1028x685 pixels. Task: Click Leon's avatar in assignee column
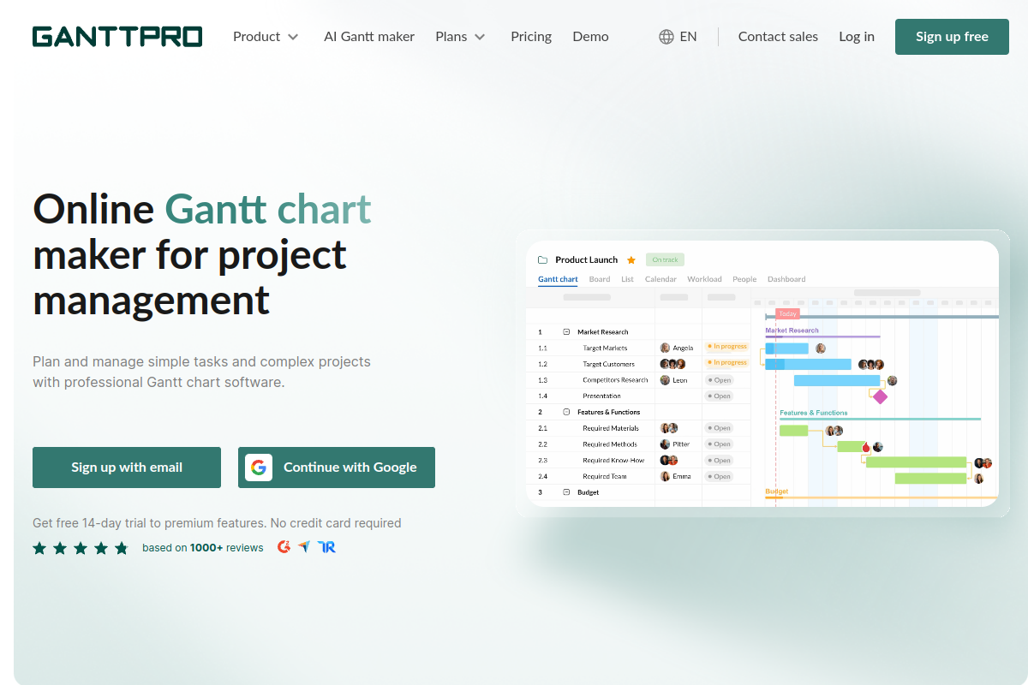coord(665,380)
